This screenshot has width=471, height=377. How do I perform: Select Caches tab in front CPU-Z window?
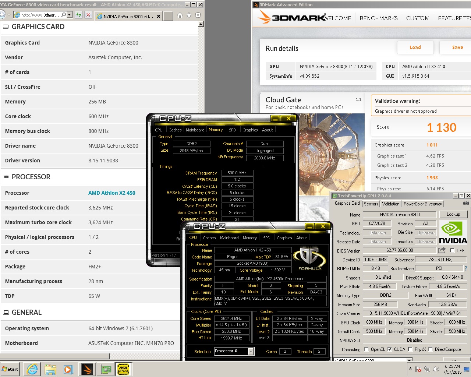tap(209, 238)
